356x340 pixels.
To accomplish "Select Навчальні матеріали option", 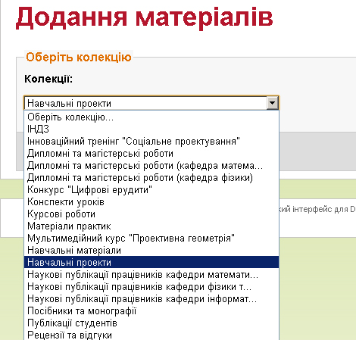I will click(151, 251).
